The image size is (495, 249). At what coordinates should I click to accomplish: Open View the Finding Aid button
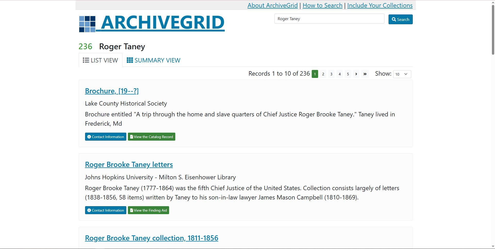148,210
